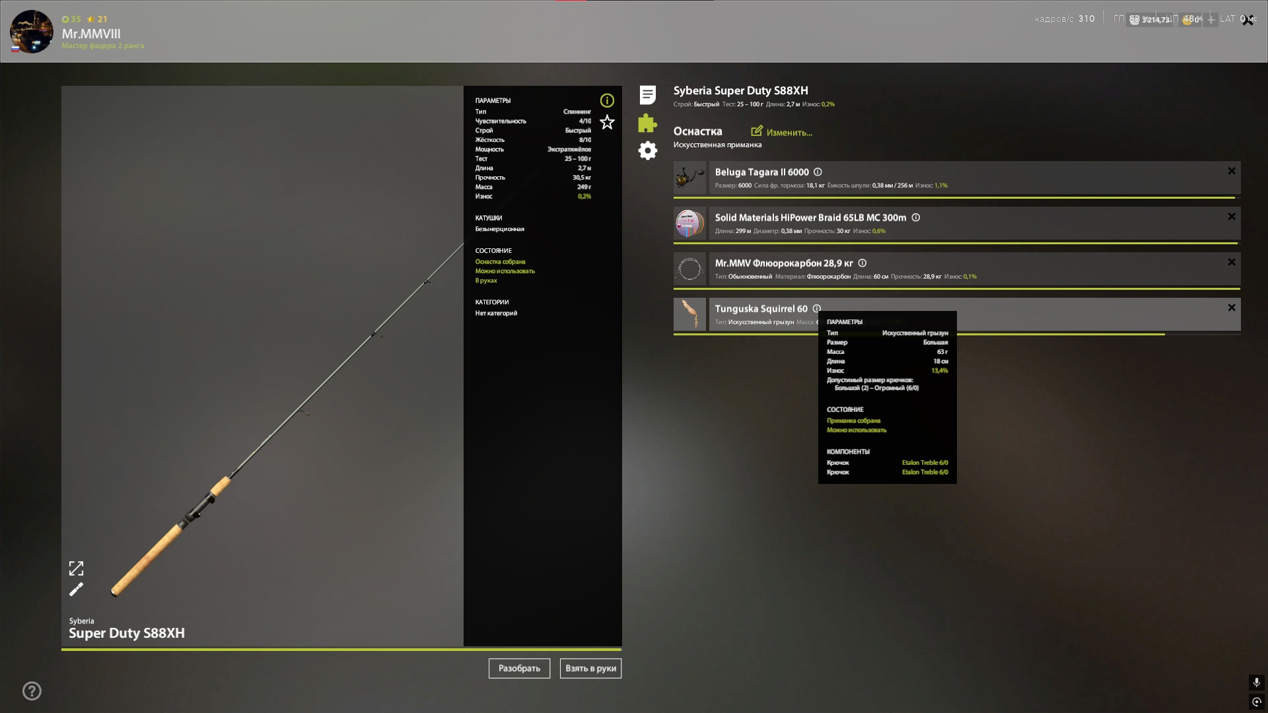Show info for Tunguska Squirrel 60 lure

click(817, 308)
